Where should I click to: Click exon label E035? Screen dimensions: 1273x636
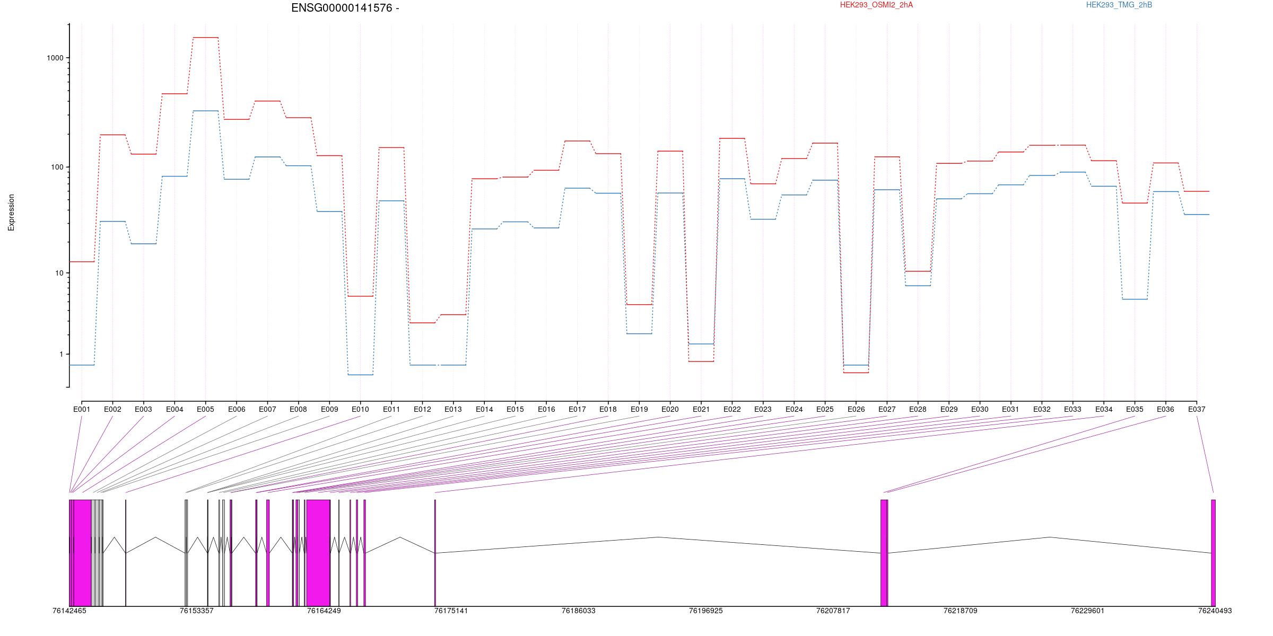[x=1135, y=410]
